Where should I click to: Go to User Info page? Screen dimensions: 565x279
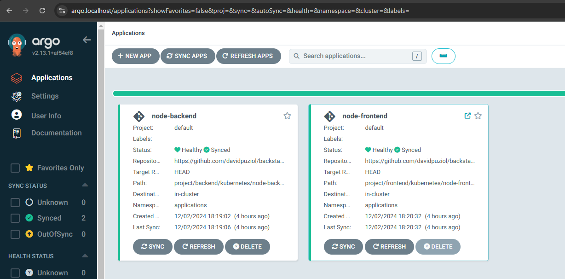coord(46,116)
